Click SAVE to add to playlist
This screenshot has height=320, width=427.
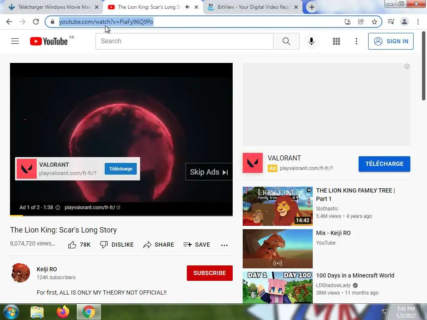pos(197,245)
